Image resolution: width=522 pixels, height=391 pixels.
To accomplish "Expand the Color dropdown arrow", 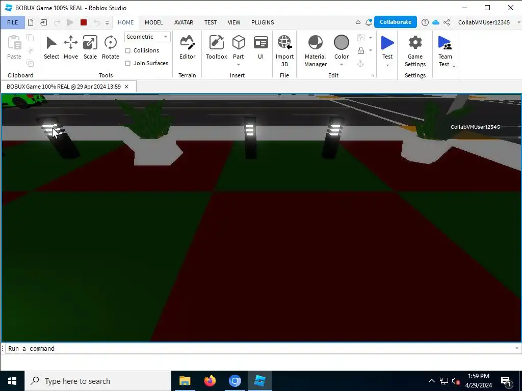I will [x=341, y=65].
